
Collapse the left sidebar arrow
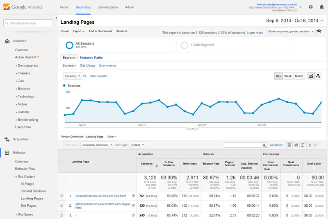coord(56,18)
